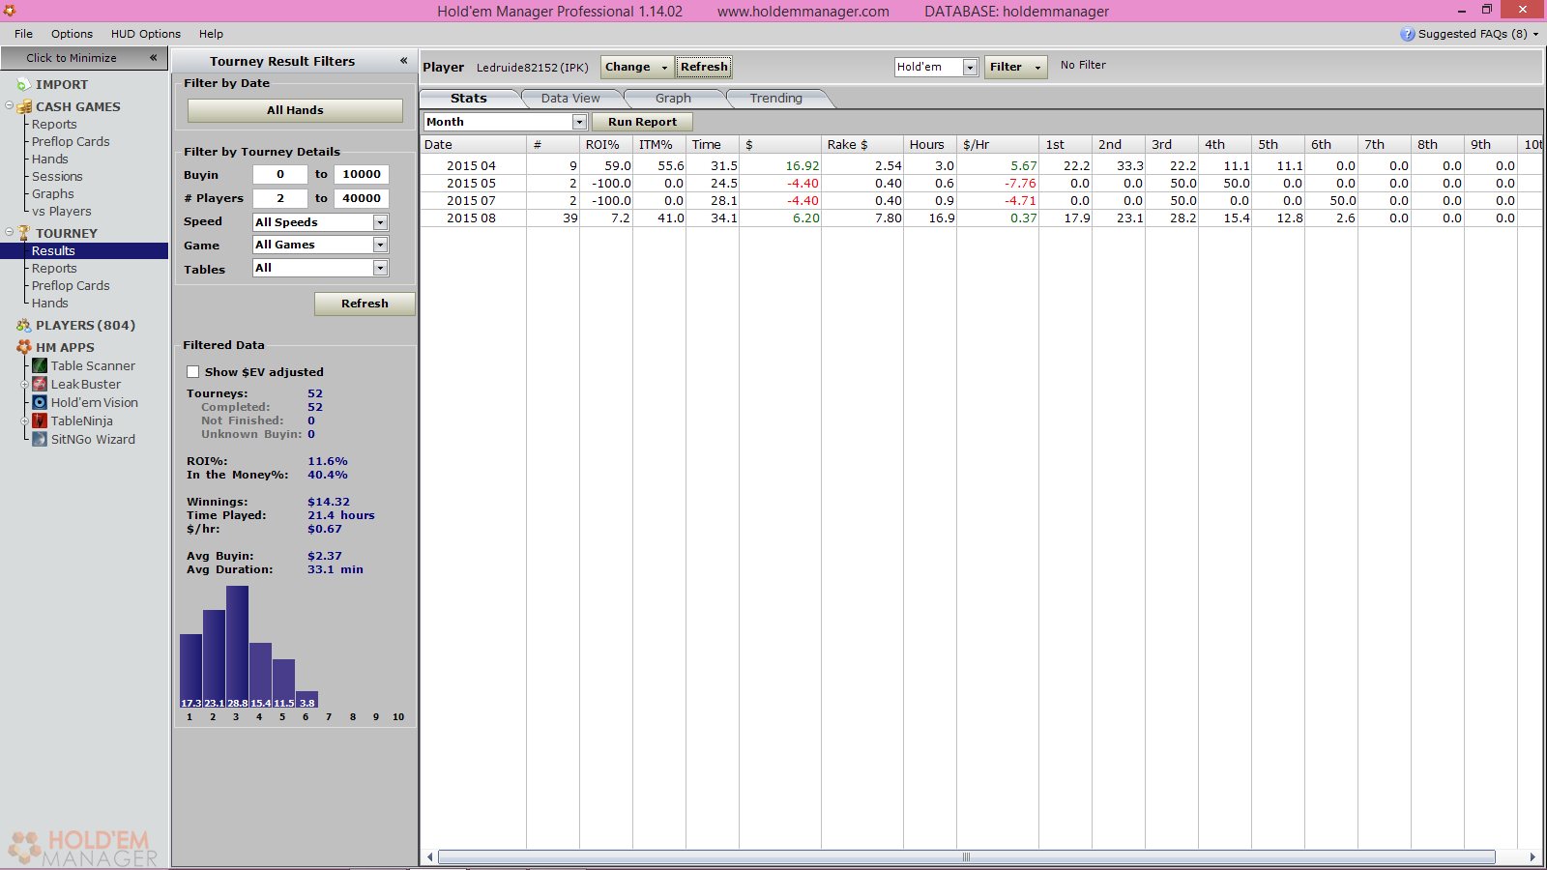This screenshot has height=870, width=1547.
Task: Open the Filter dropdown button
Action: point(1015,67)
